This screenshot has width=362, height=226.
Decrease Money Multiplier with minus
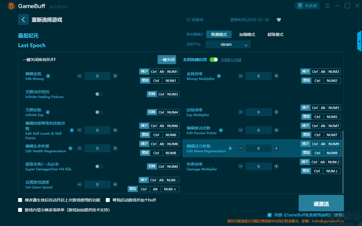[241, 76]
